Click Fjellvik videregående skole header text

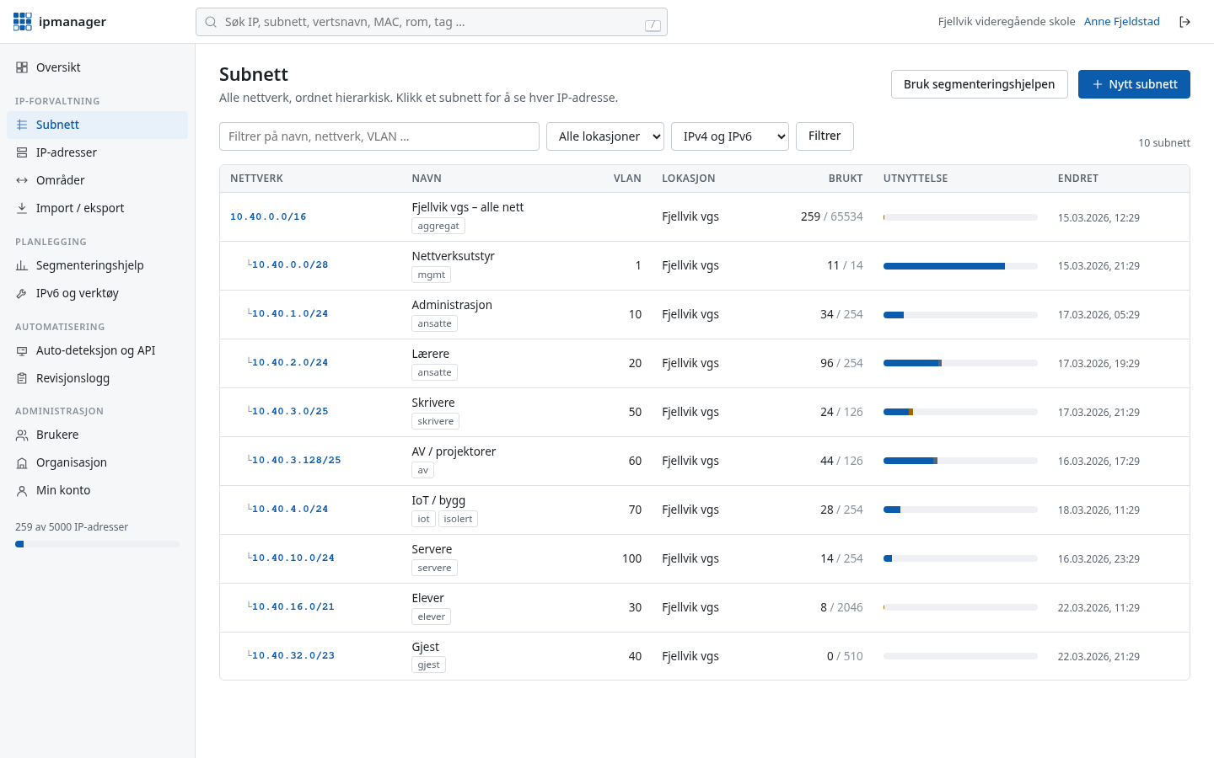1007,22
